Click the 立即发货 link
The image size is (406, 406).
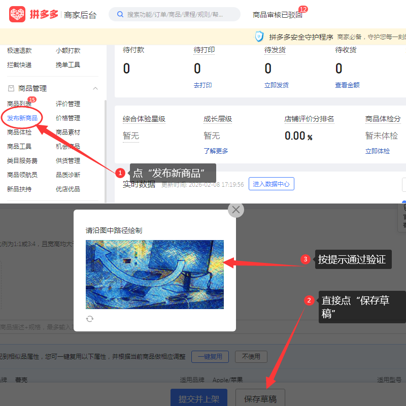(276, 85)
